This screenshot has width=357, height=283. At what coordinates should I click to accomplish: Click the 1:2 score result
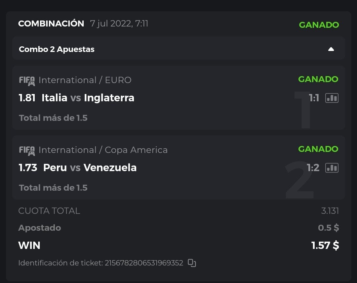click(313, 168)
